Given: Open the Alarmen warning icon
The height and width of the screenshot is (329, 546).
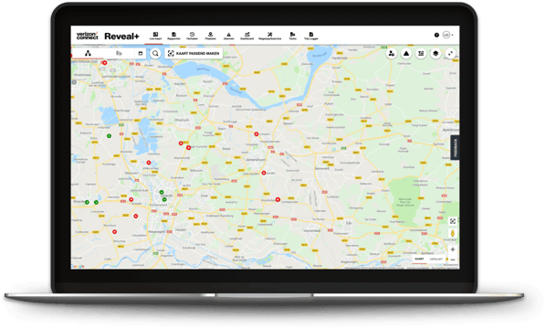Looking at the screenshot, I should point(228,36).
